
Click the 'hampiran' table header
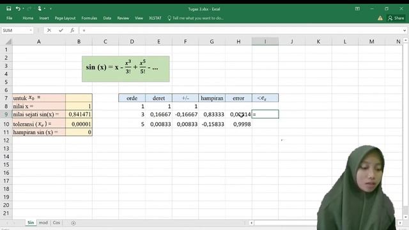(x=212, y=98)
